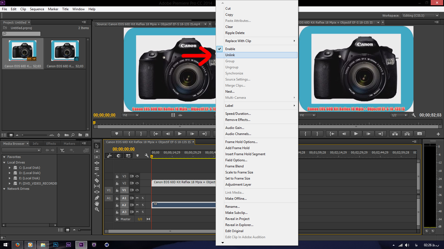The height and width of the screenshot is (249, 444).
Task: Toggle lock on V3 track
Action: coord(117,176)
